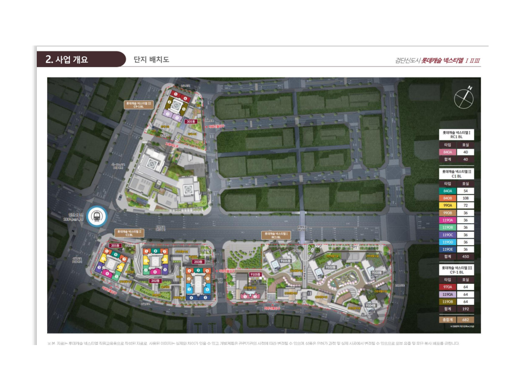Pick the pink 84OA swatch in RC1 legend
The image size is (520, 390).
coord(448,152)
